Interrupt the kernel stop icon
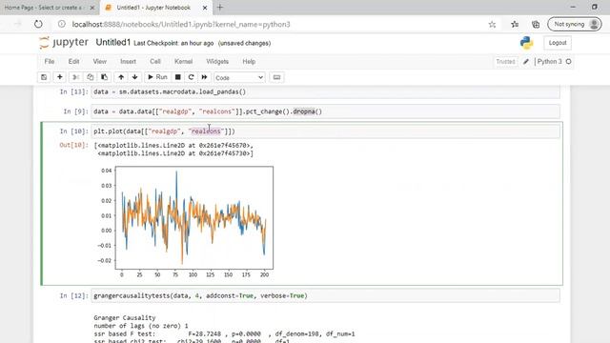Screen dimensions: 610x343 178,77
